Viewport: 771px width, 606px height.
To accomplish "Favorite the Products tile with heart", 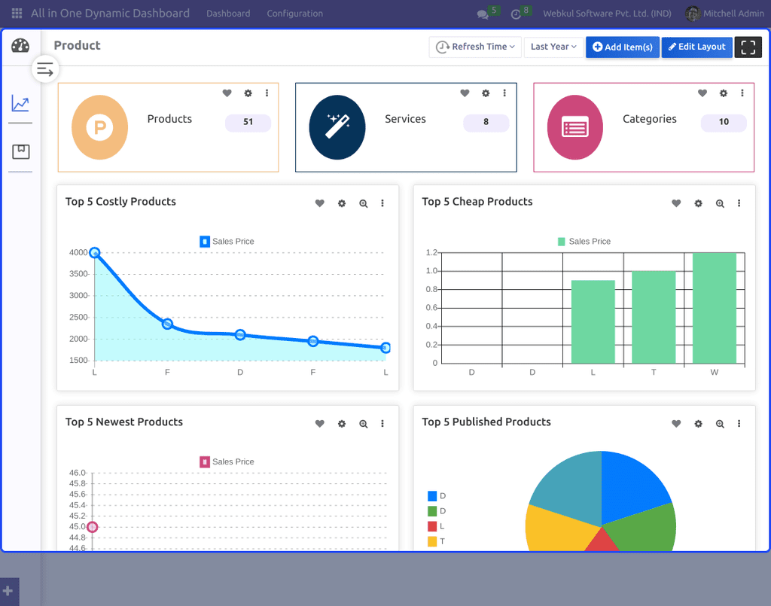I will [x=227, y=93].
